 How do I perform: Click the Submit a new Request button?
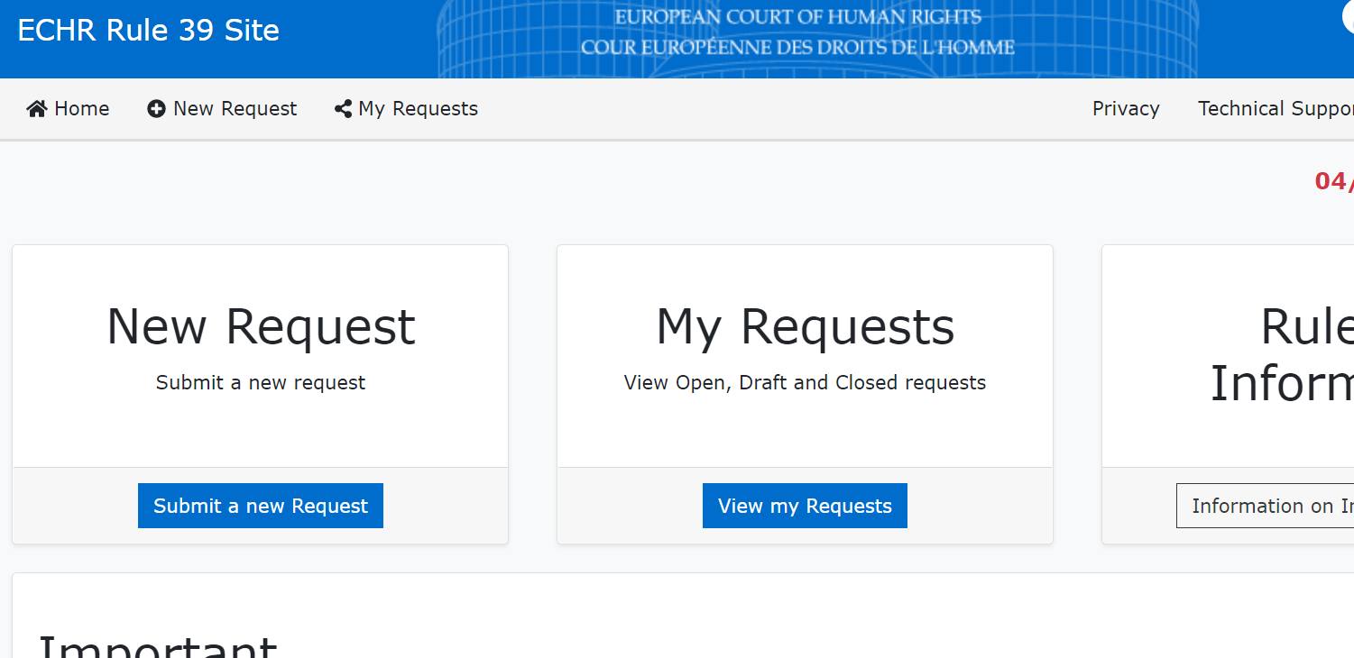261,506
